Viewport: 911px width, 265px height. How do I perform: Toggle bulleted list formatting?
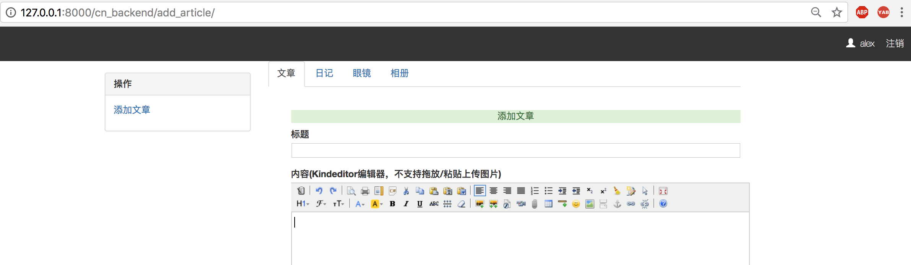(548, 191)
